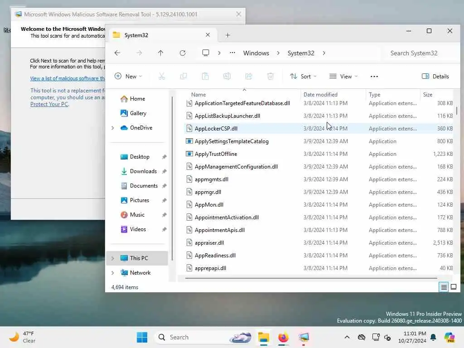This screenshot has width=464, height=348.
Task: Expand the This PC tree node
Action: tap(113, 258)
